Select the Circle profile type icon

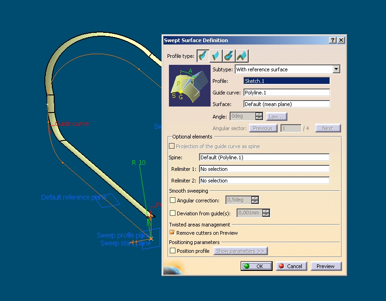(x=229, y=56)
